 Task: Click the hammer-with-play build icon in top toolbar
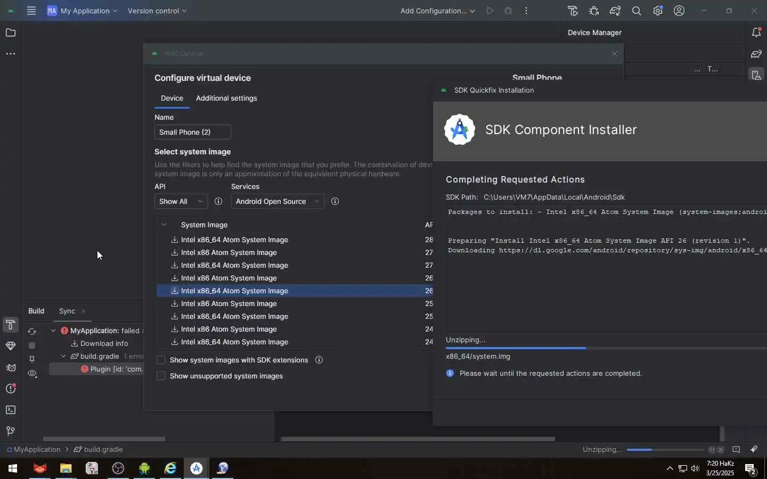[573, 11]
